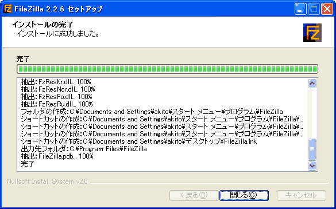Close the setup window with X
Image resolution: width=336 pixels, height=209 pixels.
coord(327,9)
